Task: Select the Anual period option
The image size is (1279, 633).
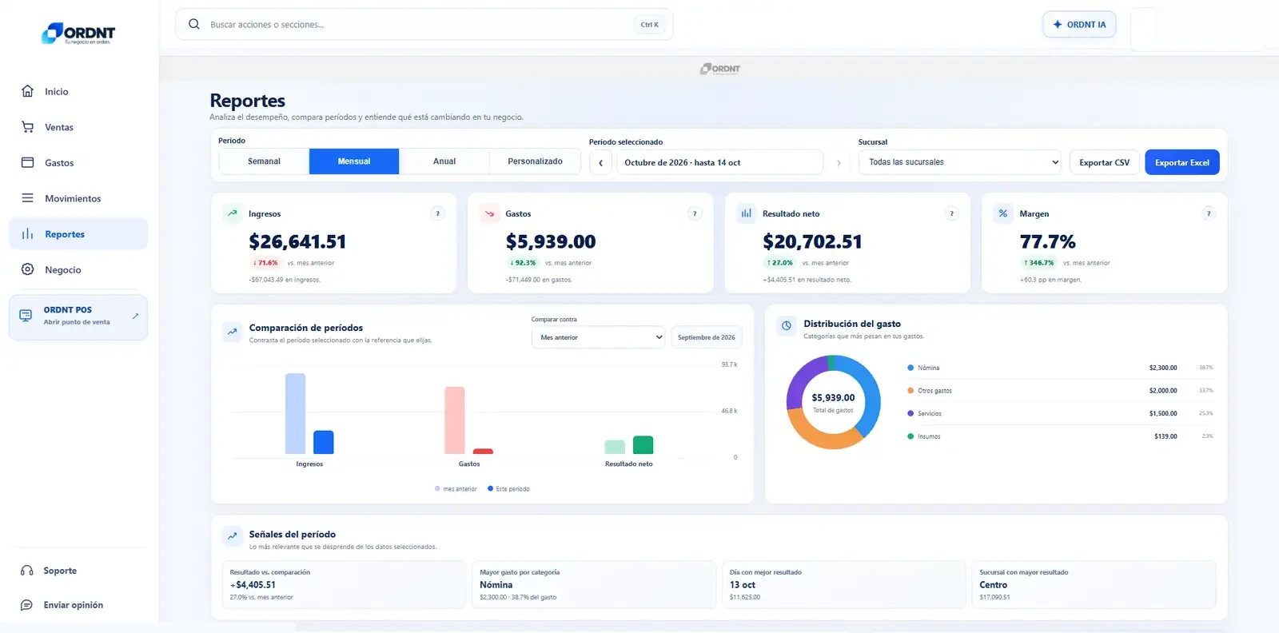Action: click(x=444, y=161)
